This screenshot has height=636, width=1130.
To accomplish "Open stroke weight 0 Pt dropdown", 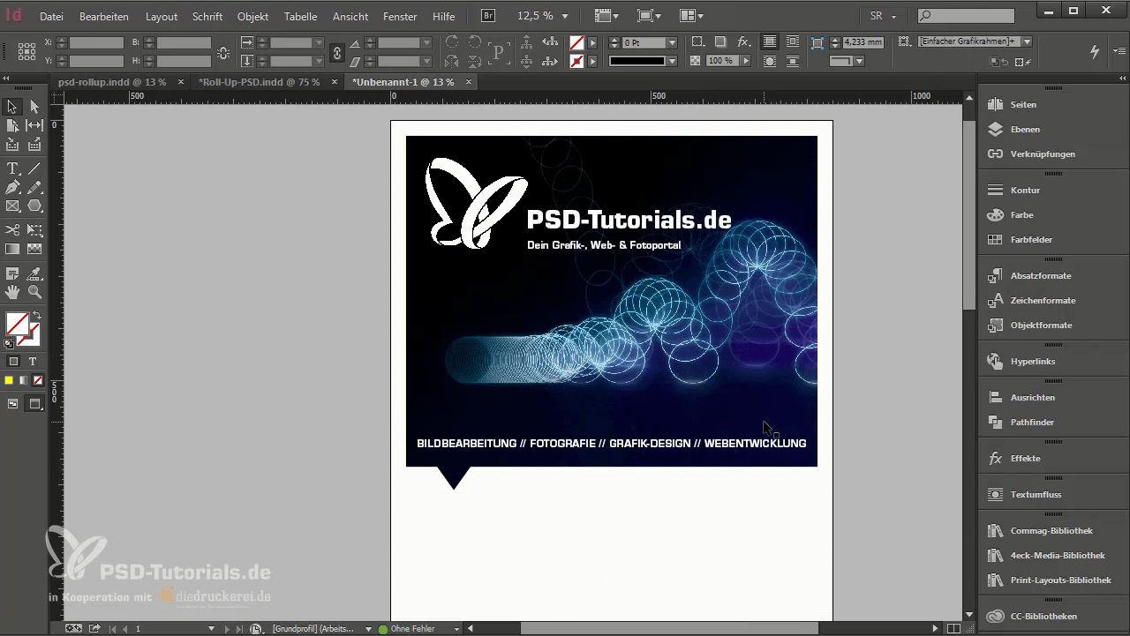I will pyautogui.click(x=673, y=42).
